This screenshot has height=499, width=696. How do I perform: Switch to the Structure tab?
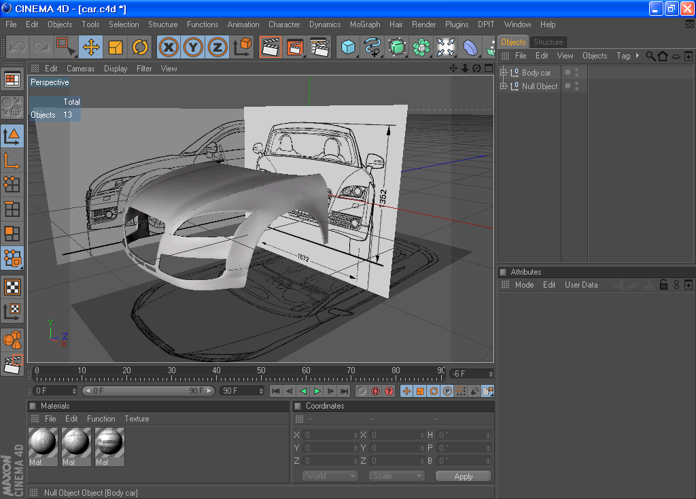tap(549, 41)
